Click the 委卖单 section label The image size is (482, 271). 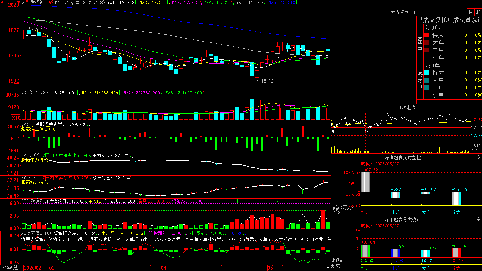pos(420,80)
